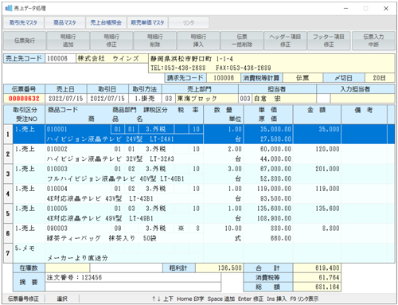
Task: Click product code 010005
Action: click(57, 209)
